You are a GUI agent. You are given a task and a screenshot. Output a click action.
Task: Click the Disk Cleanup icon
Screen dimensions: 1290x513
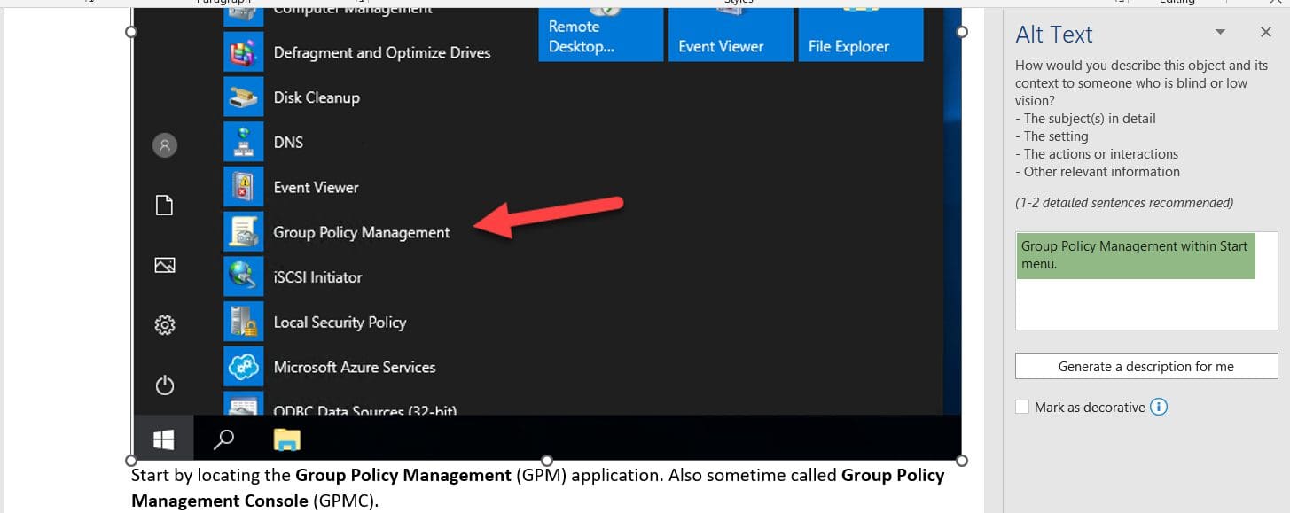click(243, 97)
